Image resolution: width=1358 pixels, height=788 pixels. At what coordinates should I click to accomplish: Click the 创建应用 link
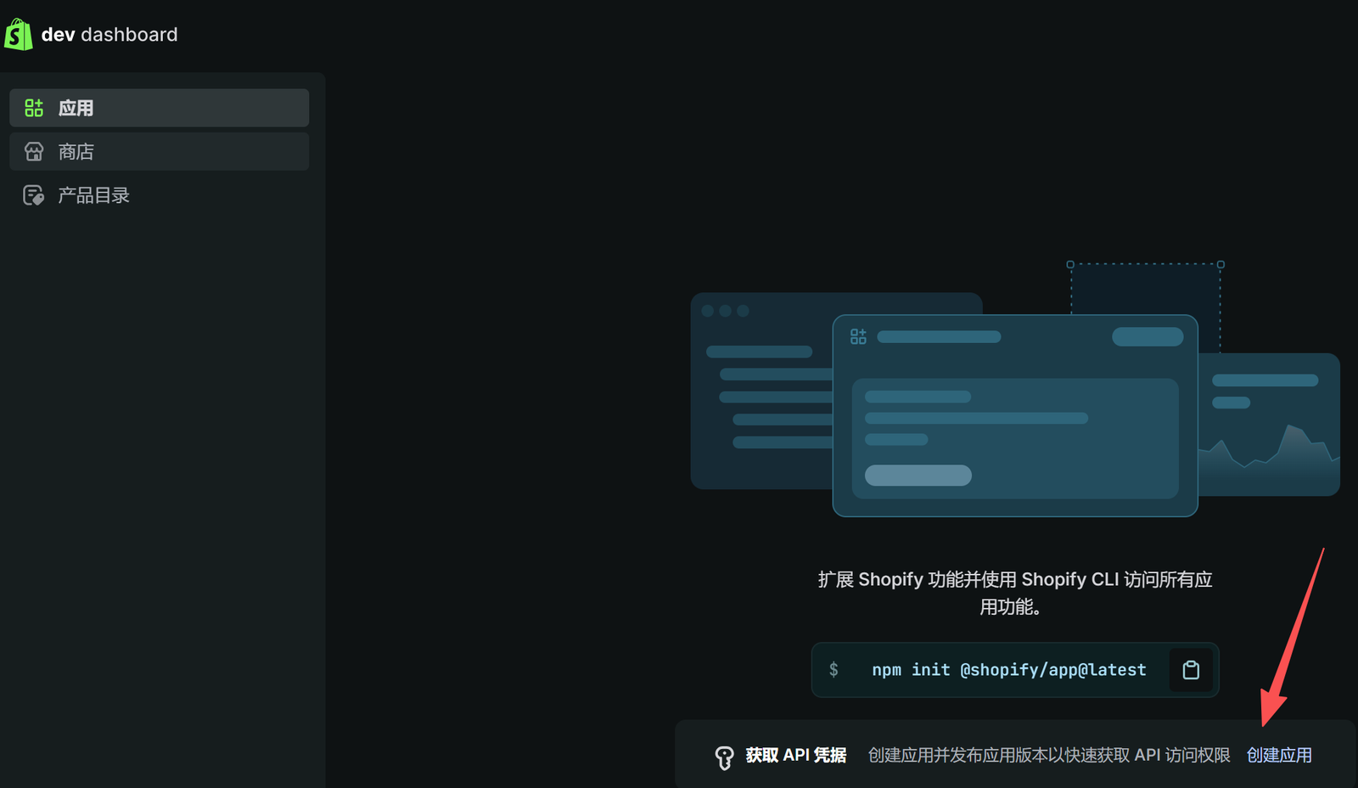pyautogui.click(x=1279, y=755)
